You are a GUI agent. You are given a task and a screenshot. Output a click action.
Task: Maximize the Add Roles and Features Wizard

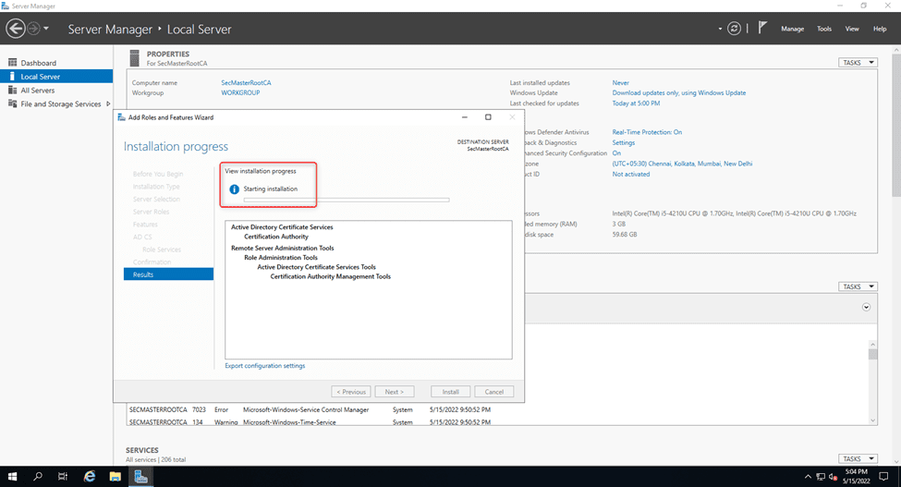[488, 117]
